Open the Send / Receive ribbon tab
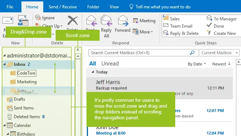The image size is (241, 136). coord(63,7)
